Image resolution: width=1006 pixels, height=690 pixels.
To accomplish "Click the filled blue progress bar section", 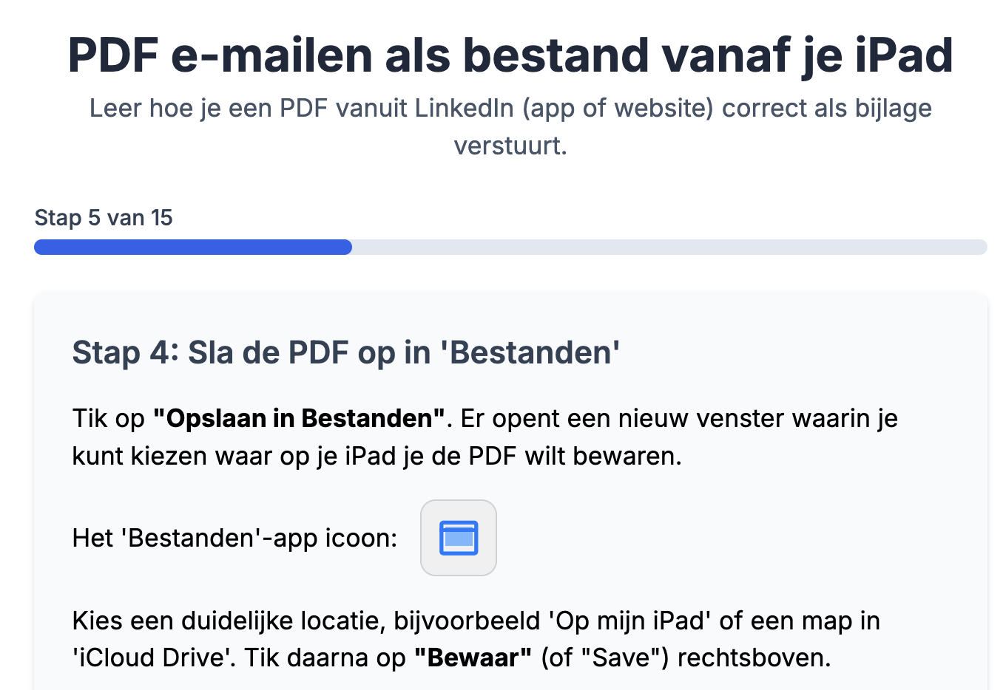I will pyautogui.click(x=193, y=247).
